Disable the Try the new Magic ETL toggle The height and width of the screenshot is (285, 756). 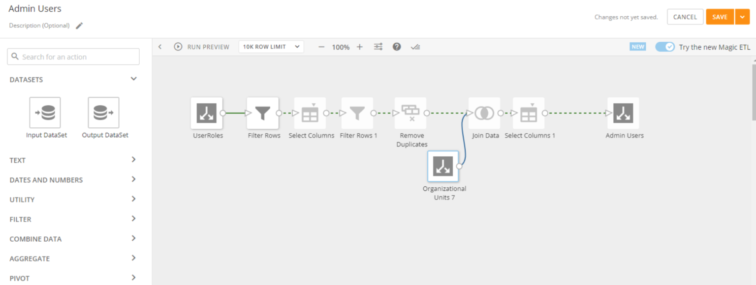tap(665, 47)
